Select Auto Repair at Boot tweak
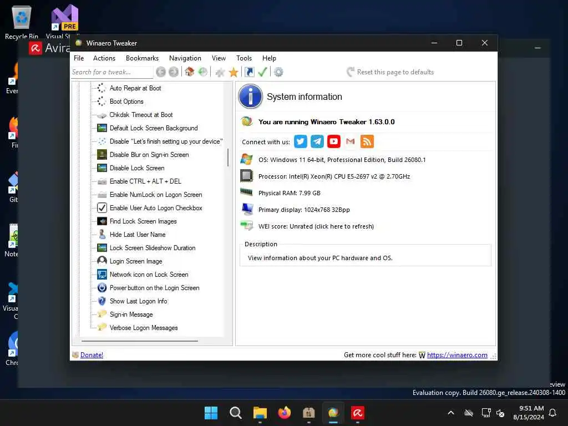568x426 pixels. 135,88
